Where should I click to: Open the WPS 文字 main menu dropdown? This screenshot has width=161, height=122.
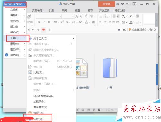coord(15,4)
